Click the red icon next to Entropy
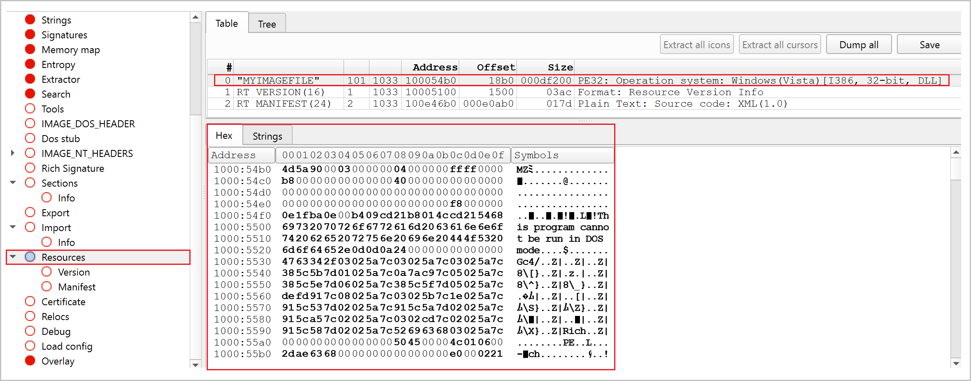Image resolution: width=971 pixels, height=381 pixels. pos(30,64)
